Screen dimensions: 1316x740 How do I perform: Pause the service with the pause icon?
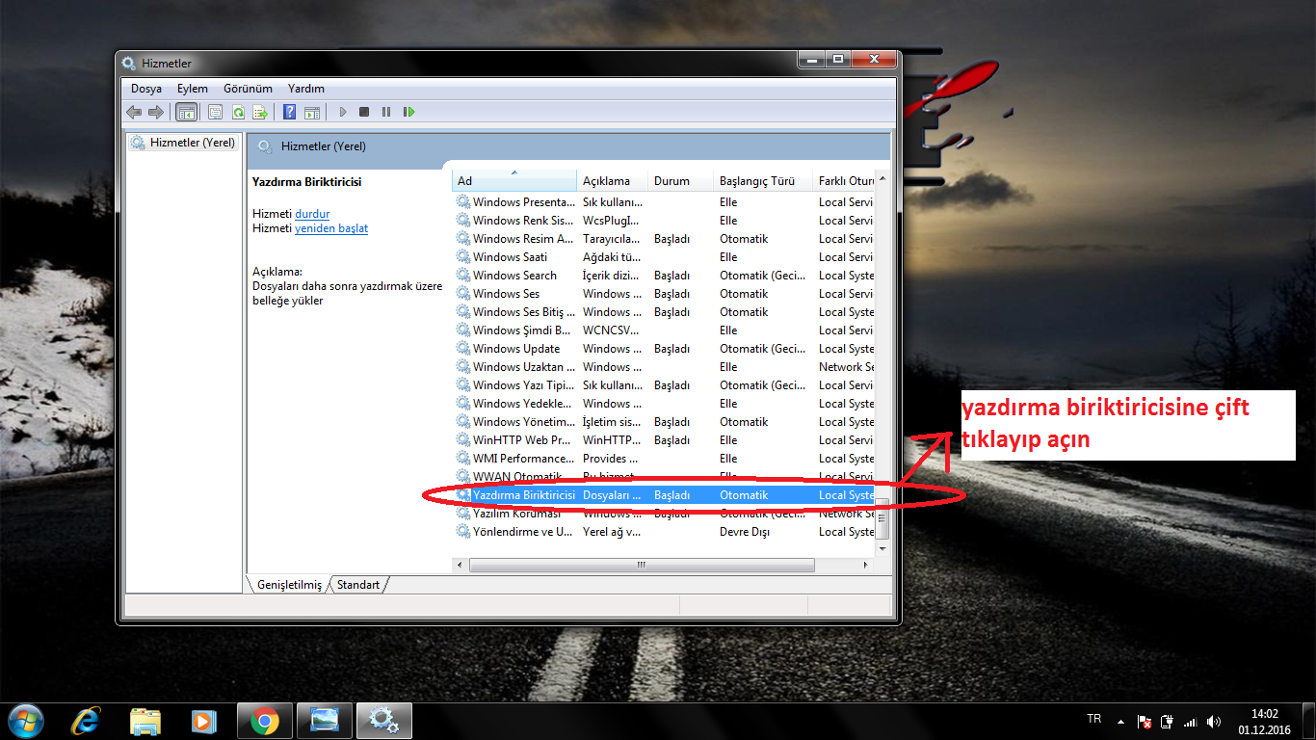386,112
